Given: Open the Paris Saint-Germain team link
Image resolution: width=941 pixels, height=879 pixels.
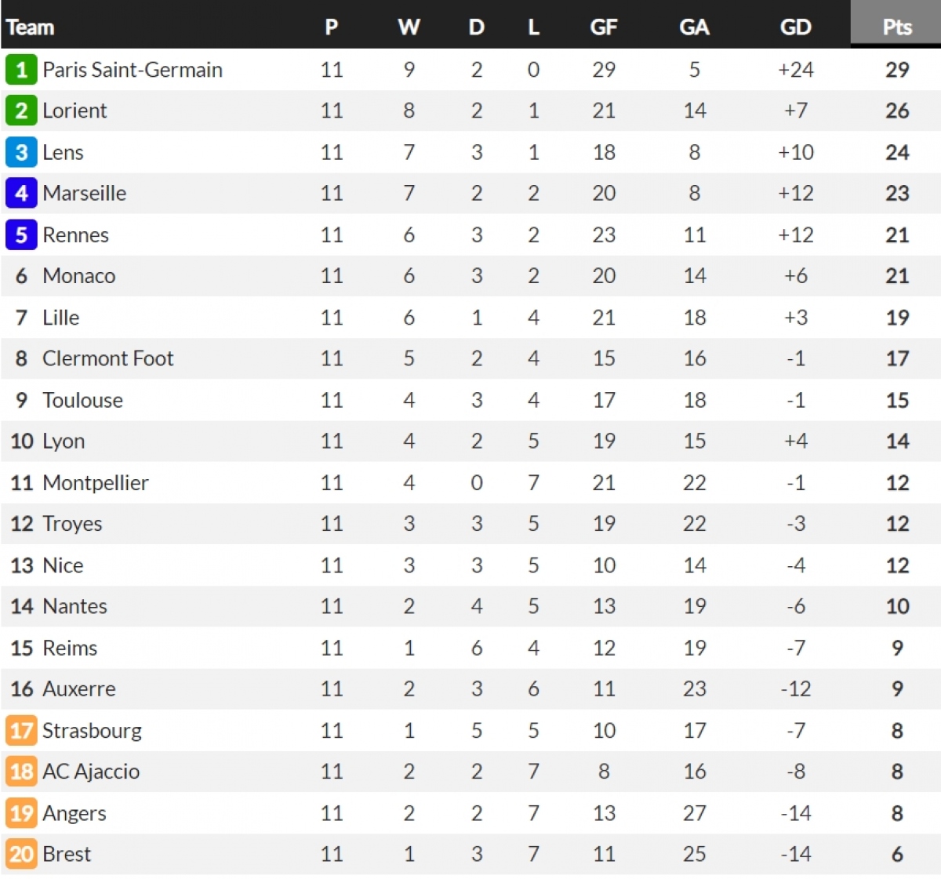Looking at the screenshot, I should tap(133, 70).
